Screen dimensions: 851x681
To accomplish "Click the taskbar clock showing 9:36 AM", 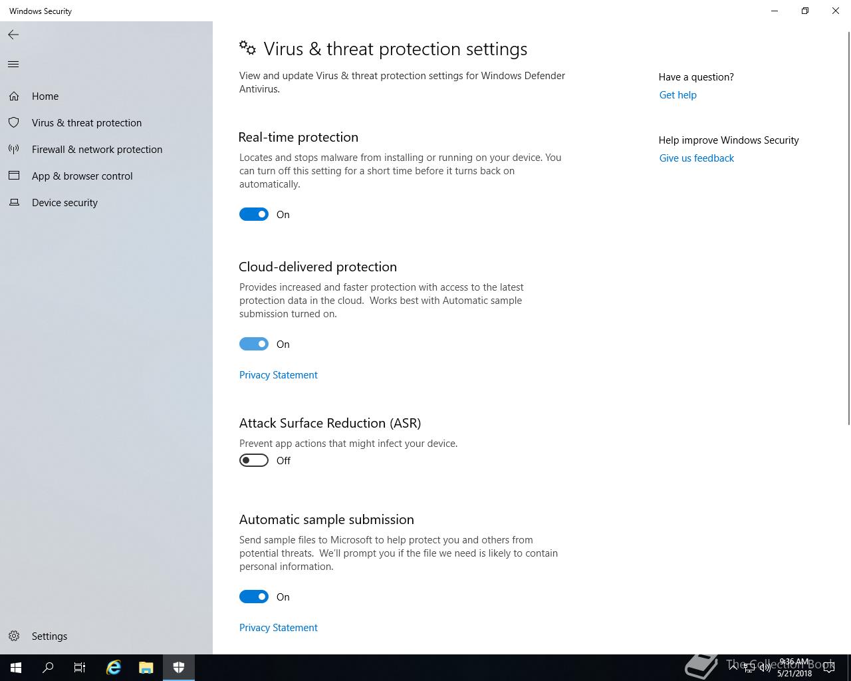I will [x=794, y=668].
